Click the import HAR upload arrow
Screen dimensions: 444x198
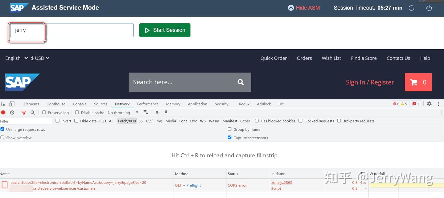[x=157, y=113]
